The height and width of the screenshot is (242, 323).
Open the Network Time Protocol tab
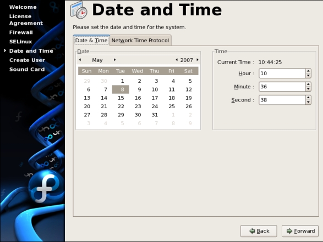140,41
